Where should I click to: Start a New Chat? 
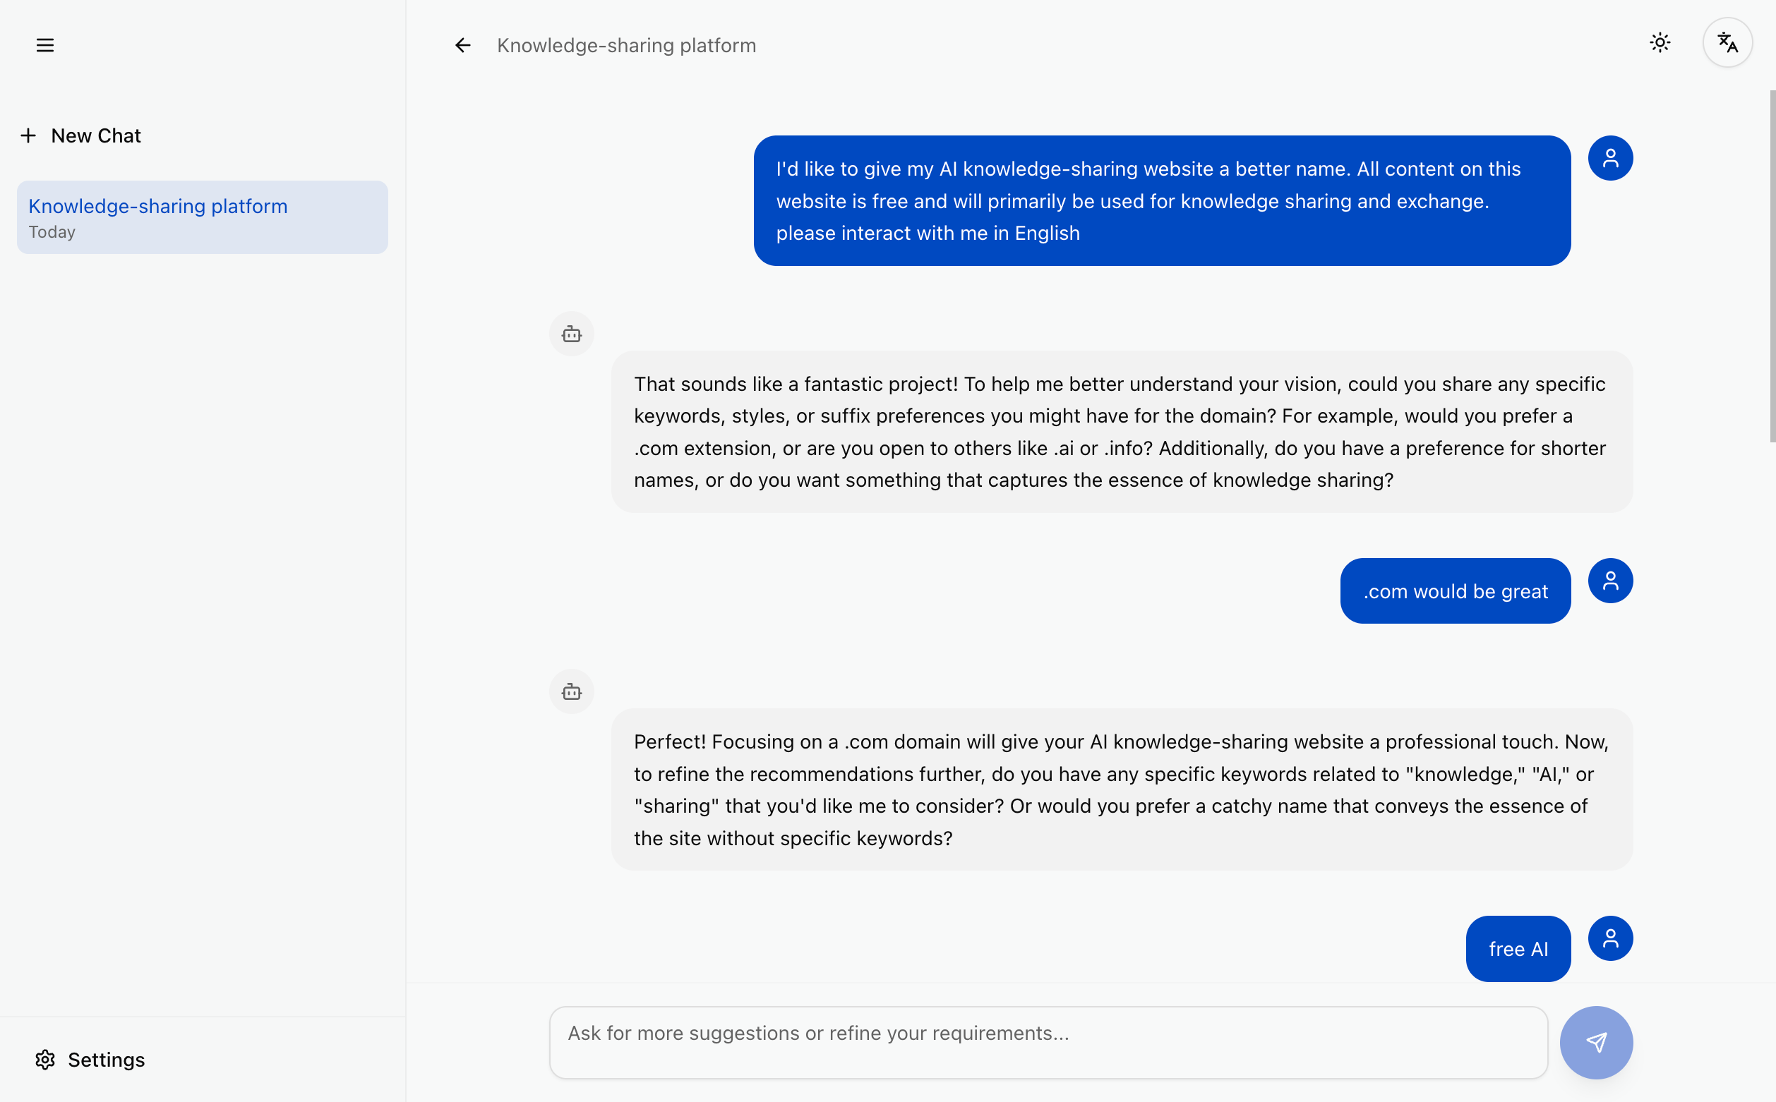(x=95, y=135)
